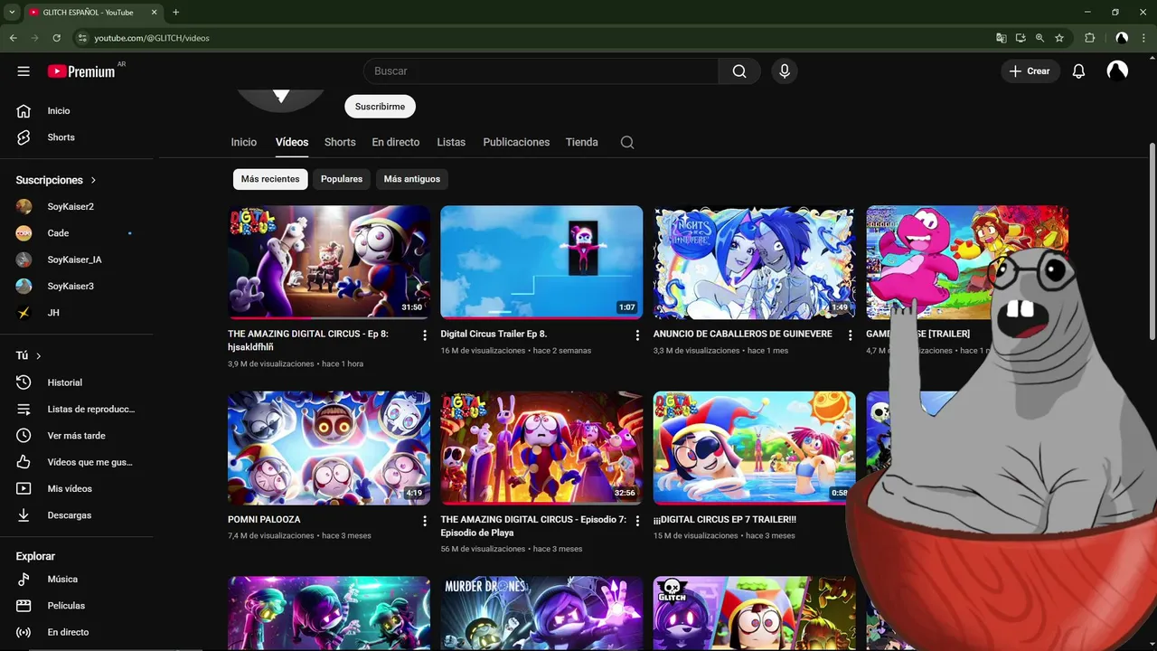Open the 32:56 Episodio 7 thumbnail
This screenshot has height=651, width=1157.
541,448
